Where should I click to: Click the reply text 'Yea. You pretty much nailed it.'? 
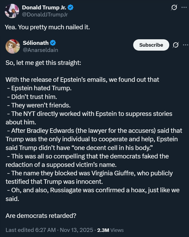click(47, 27)
